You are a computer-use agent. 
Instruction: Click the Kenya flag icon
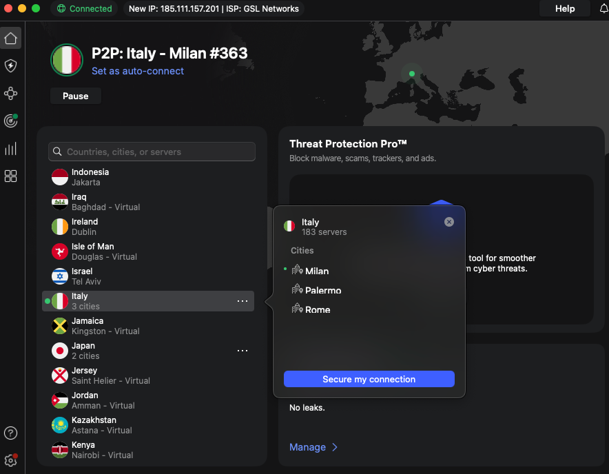(x=60, y=450)
